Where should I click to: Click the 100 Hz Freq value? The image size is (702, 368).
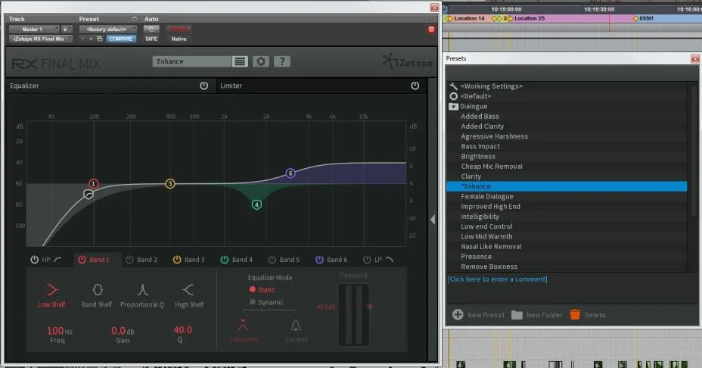pos(59,331)
